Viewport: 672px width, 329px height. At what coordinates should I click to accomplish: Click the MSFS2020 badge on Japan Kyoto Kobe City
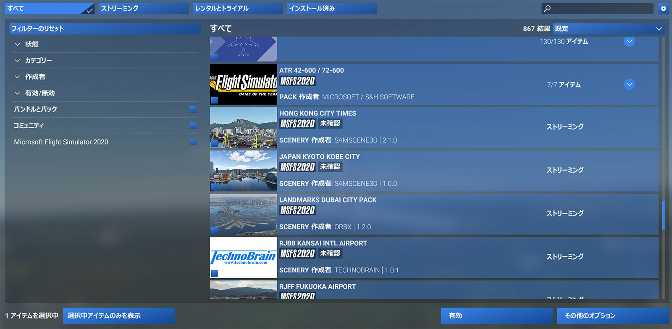coord(297,167)
